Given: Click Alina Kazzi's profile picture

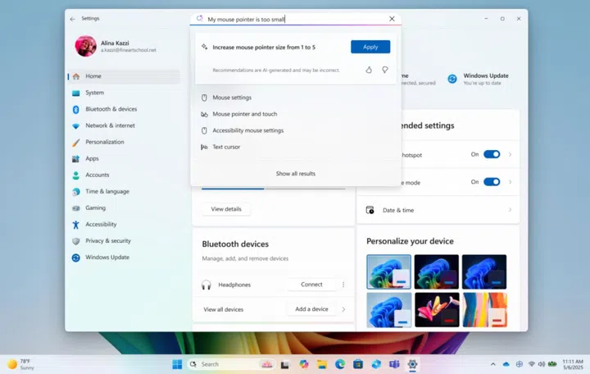Looking at the screenshot, I should click(x=85, y=46).
